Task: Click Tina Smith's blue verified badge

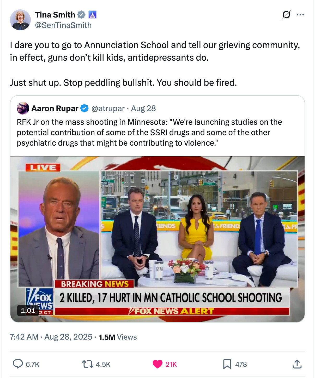Action: tap(82, 15)
